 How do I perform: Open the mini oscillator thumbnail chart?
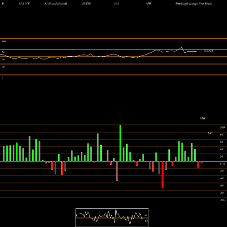click(112, 217)
